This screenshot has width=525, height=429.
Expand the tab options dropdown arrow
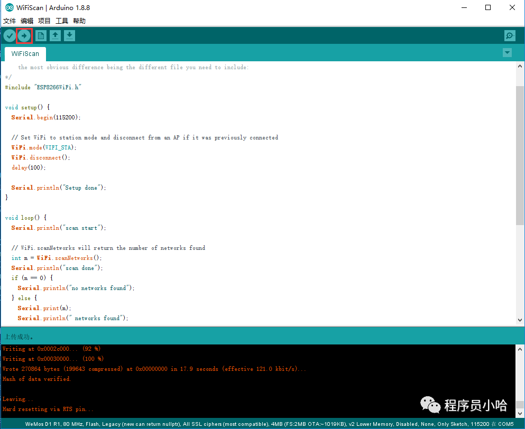click(x=507, y=53)
